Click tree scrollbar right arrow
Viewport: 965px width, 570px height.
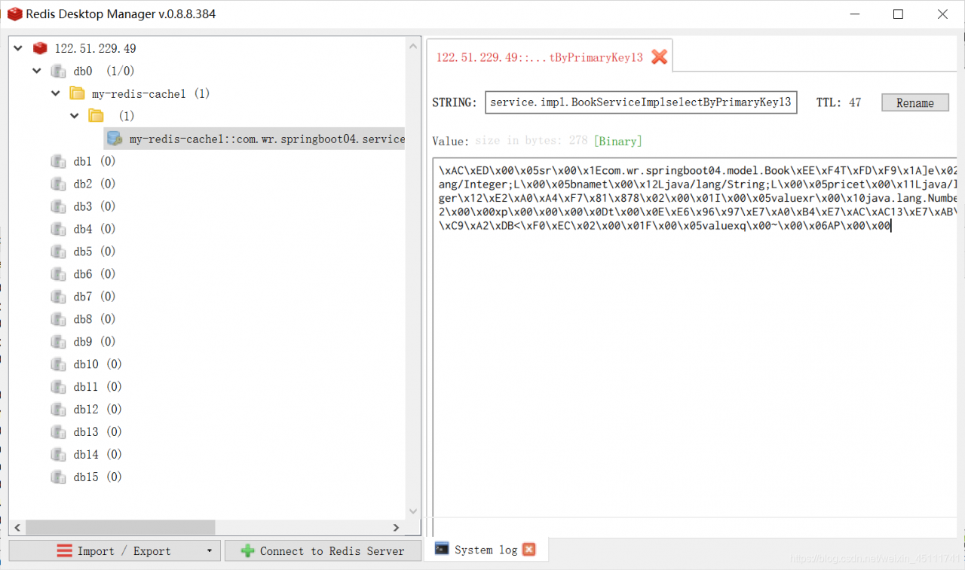397,528
